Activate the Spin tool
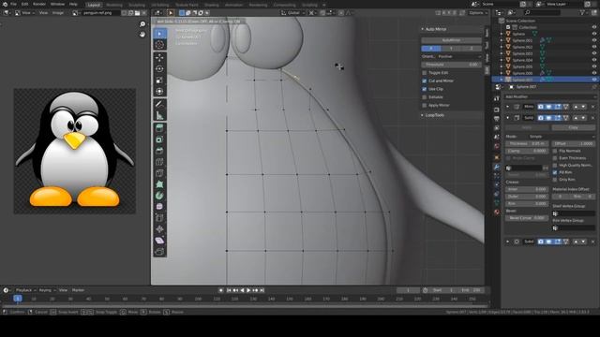The width and height of the screenshot is (600, 337). click(x=159, y=196)
